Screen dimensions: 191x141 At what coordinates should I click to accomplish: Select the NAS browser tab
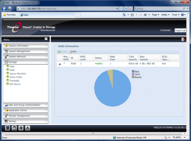47,15
